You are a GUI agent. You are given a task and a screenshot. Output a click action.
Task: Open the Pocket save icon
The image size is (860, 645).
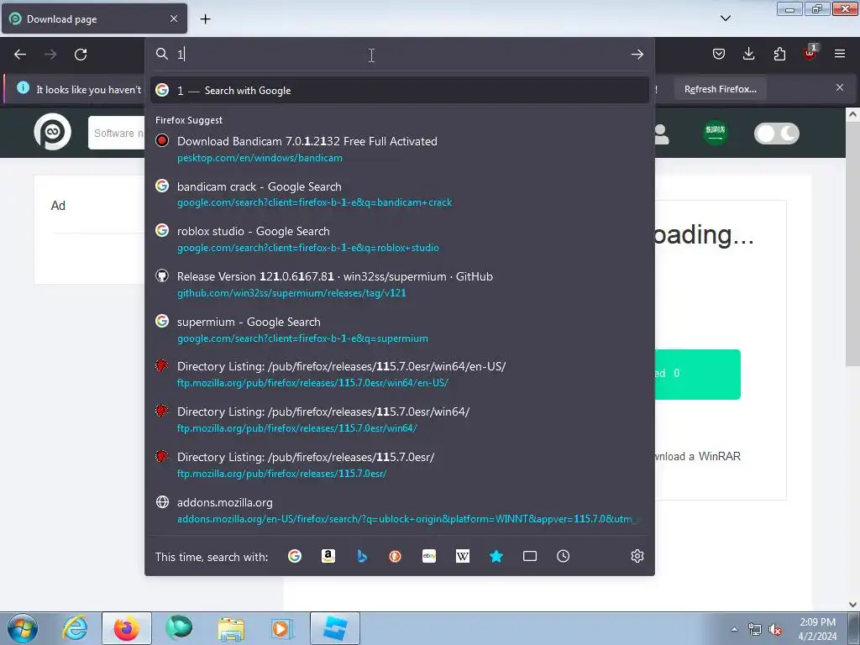719,54
